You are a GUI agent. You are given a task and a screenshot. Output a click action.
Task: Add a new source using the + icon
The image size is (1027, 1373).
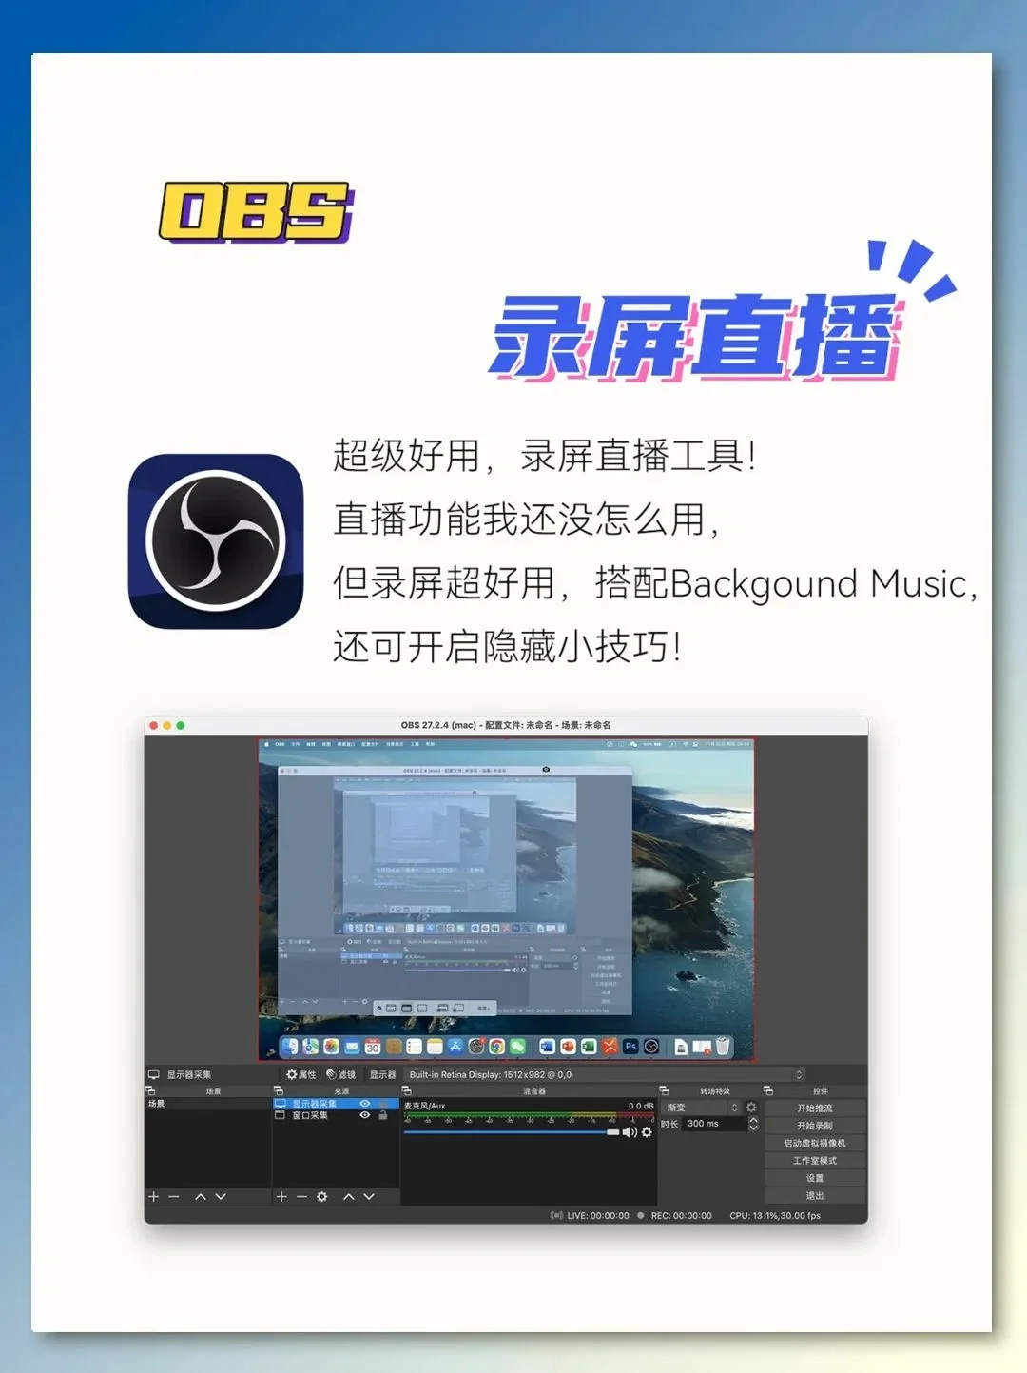pyautogui.click(x=281, y=1197)
